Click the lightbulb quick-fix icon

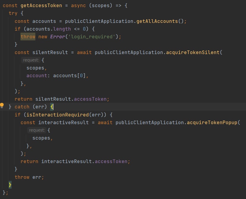pyautogui.click(x=2, y=105)
